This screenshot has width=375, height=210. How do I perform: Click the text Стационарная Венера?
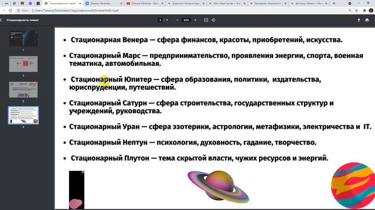[109, 40]
